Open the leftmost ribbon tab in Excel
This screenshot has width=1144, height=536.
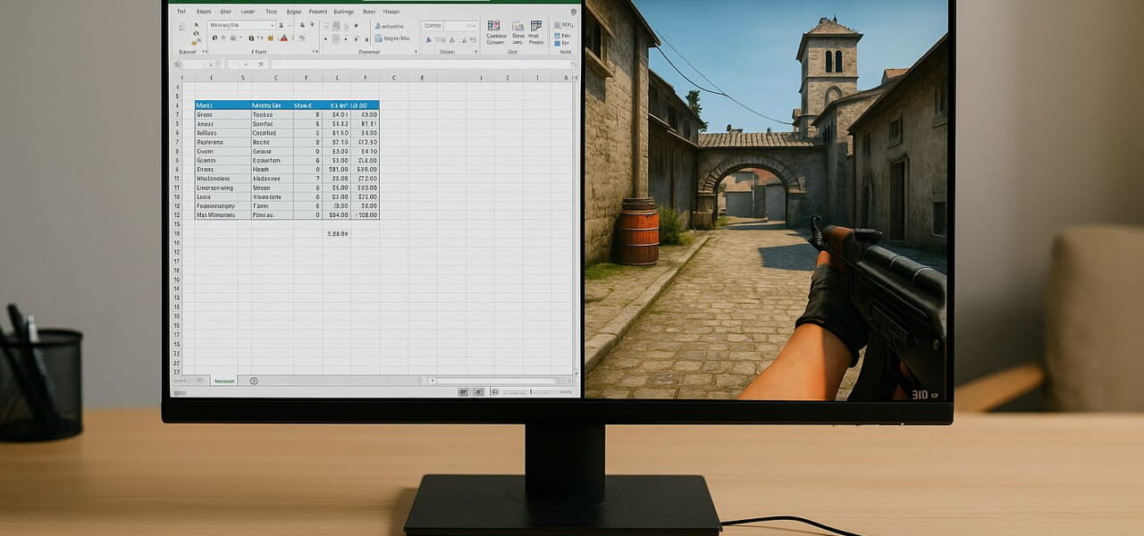click(181, 12)
